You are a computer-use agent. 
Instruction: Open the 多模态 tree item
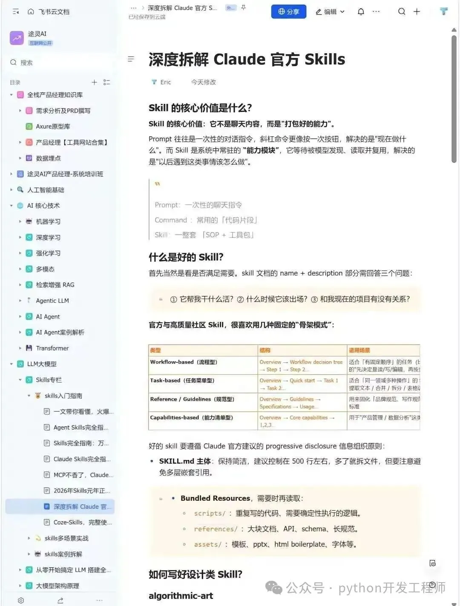coord(45,269)
